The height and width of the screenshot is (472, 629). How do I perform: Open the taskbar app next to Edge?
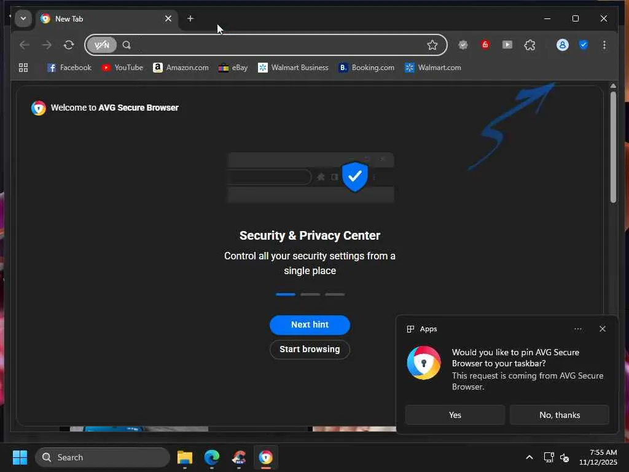(239, 457)
